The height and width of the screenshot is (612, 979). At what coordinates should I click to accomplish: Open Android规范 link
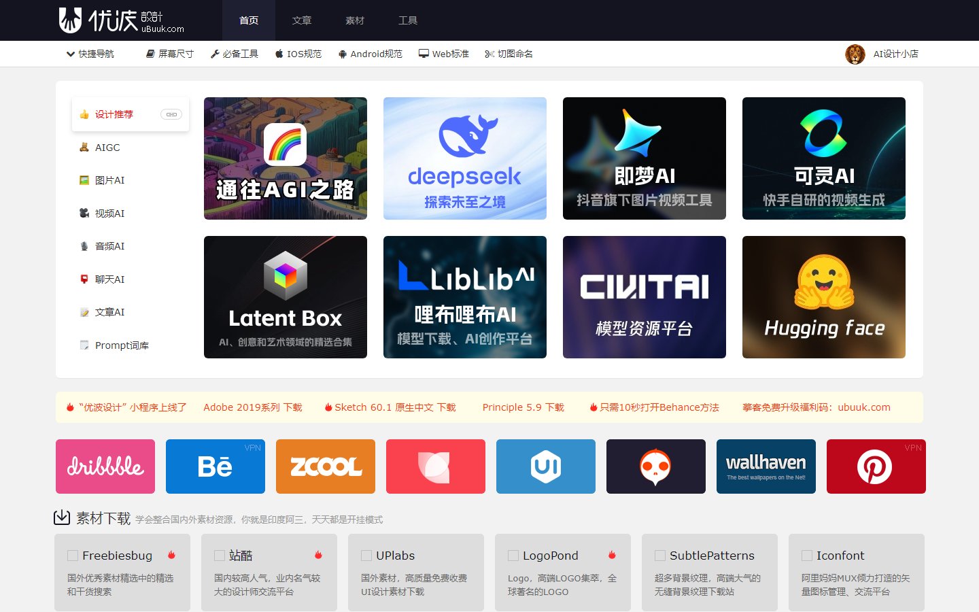(371, 54)
